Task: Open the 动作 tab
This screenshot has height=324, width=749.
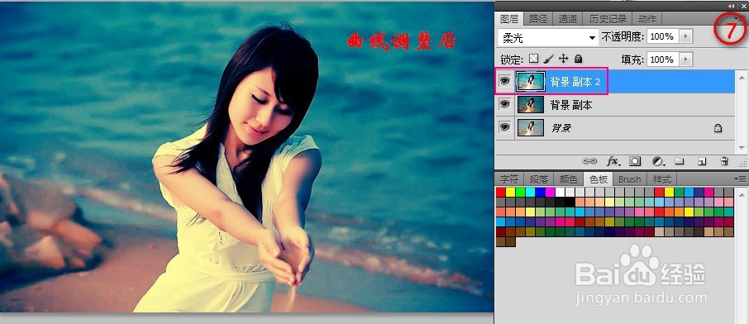Action: point(647,19)
